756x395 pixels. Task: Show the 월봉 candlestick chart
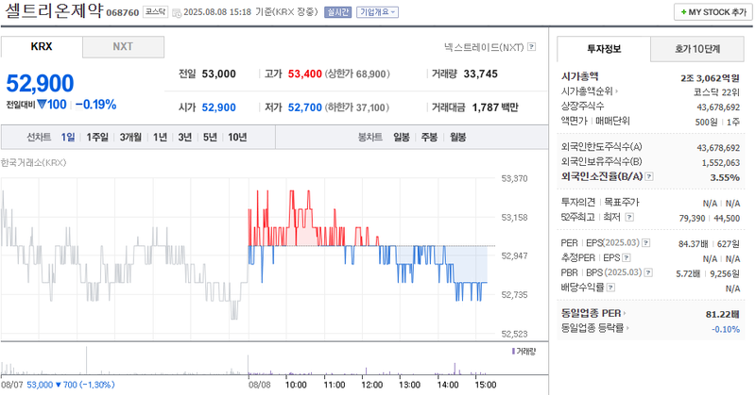457,137
